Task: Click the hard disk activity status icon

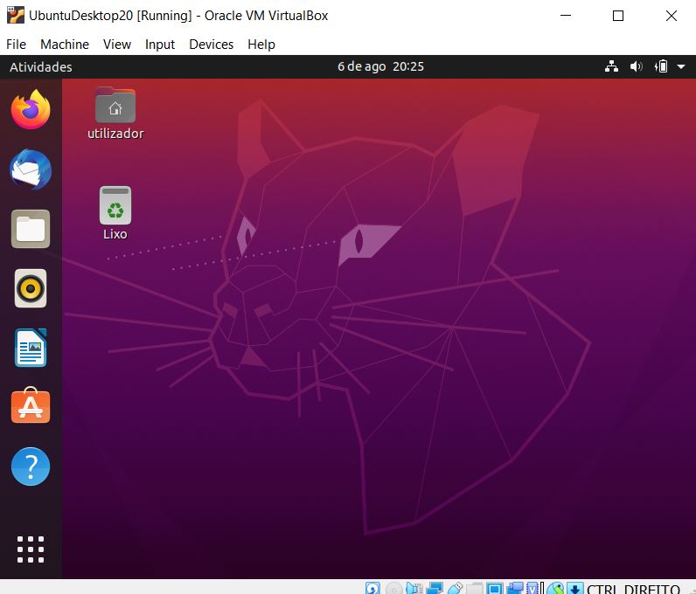Action: (372, 588)
